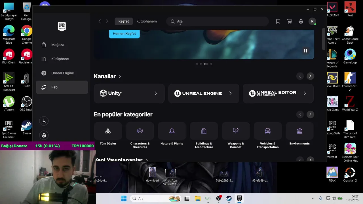Image resolution: width=363 pixels, height=204 pixels.
Task: Show next Kanallar channels
Action: pyautogui.click(x=310, y=76)
